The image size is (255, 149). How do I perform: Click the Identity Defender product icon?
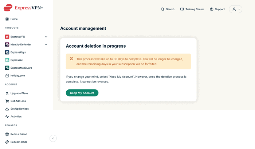click(7, 44)
